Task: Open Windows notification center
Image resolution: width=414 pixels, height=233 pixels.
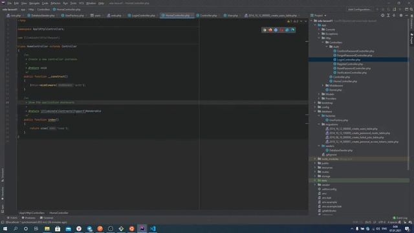Action: click(x=407, y=228)
